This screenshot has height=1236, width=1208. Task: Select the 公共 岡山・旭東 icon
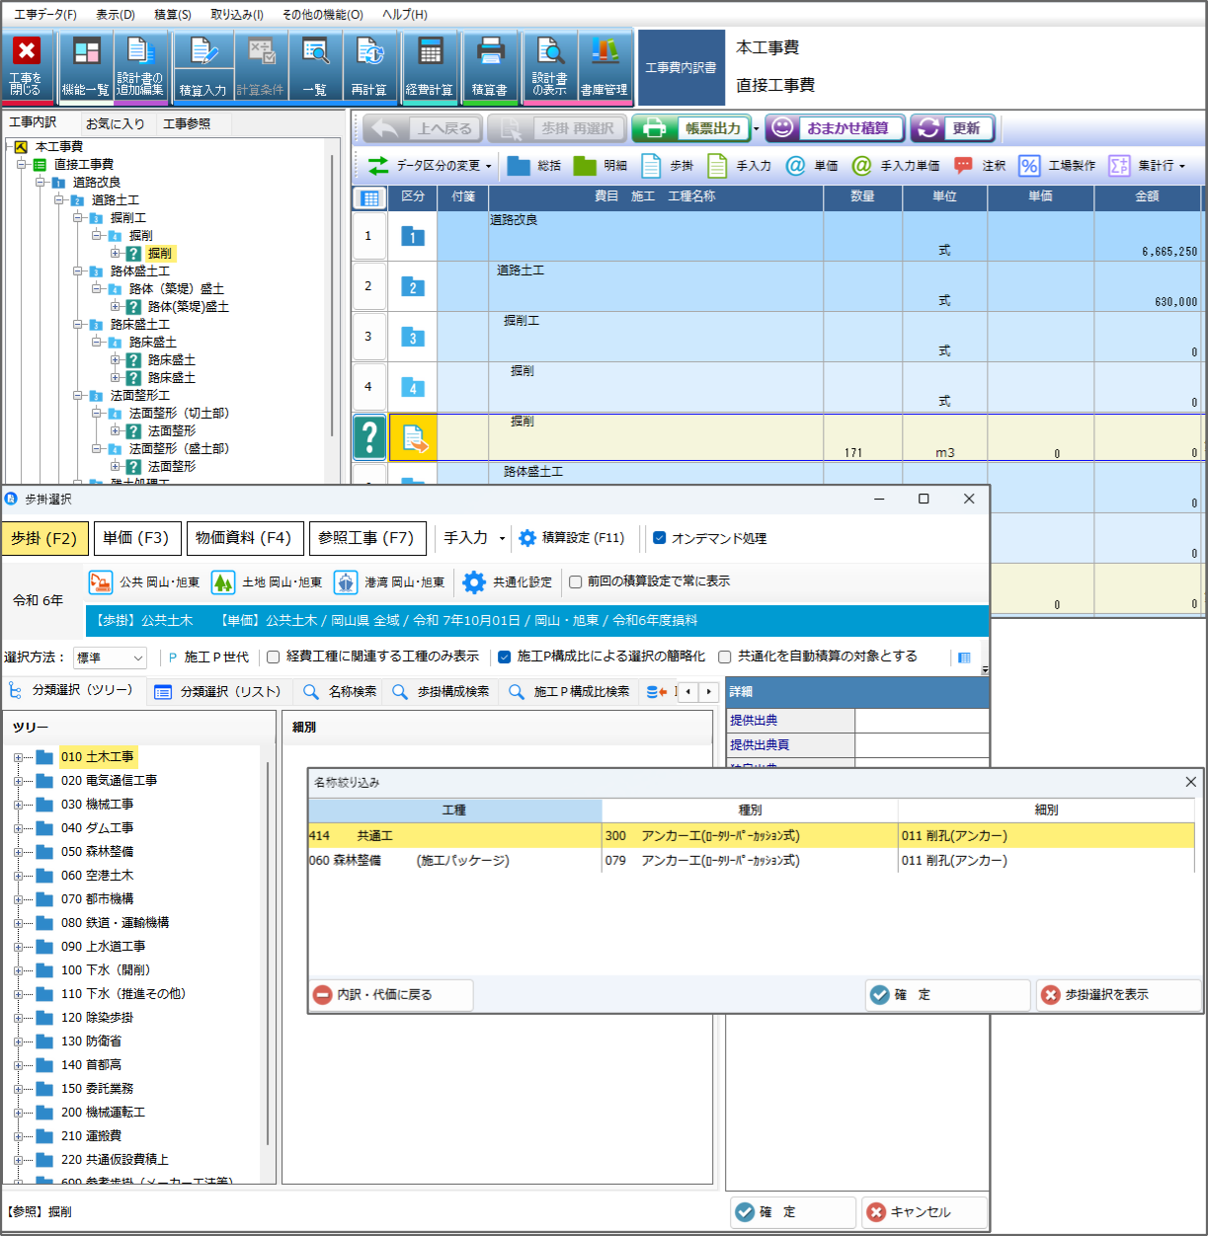tap(101, 582)
